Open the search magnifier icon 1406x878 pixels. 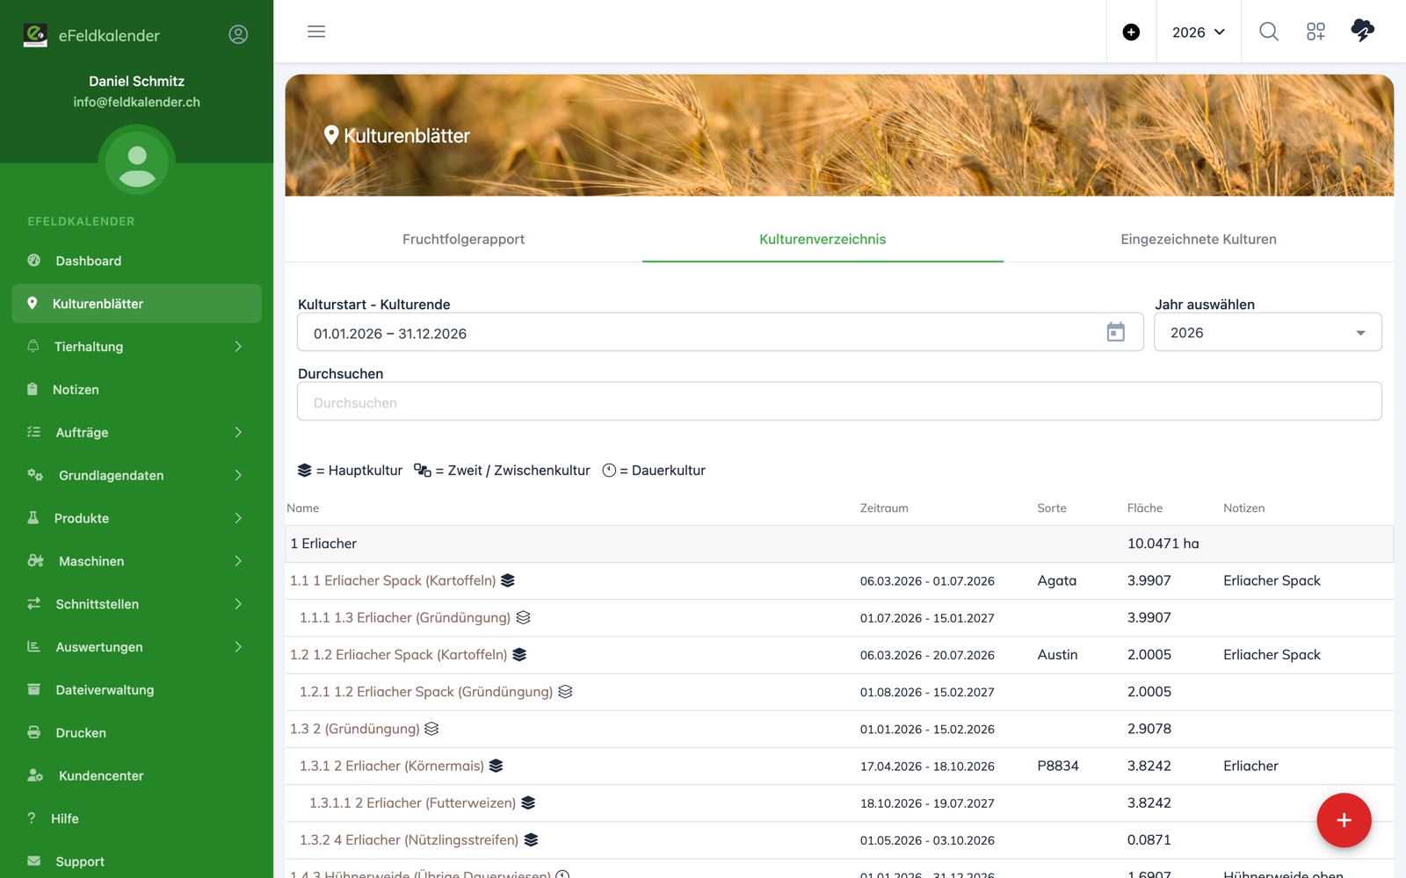(x=1268, y=32)
